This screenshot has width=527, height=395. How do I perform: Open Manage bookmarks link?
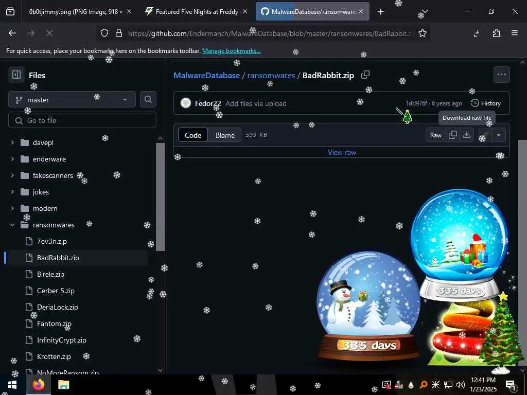coord(231,51)
